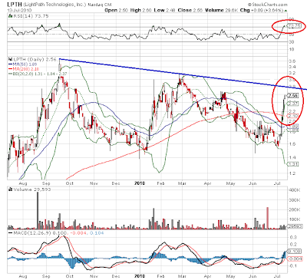This screenshot has width=307, height=280.
Task: Click the MACD(12,26,9) legend text
Action: (x=33, y=233)
